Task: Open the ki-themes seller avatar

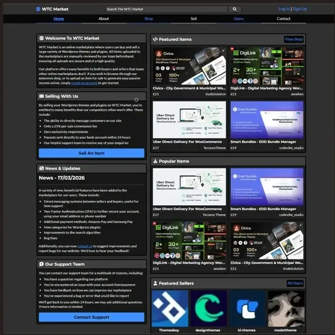Action: pyautogui.click(x=247, y=308)
